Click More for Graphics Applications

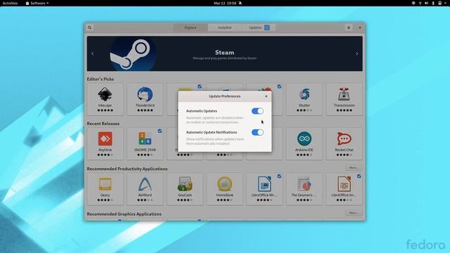(353, 213)
